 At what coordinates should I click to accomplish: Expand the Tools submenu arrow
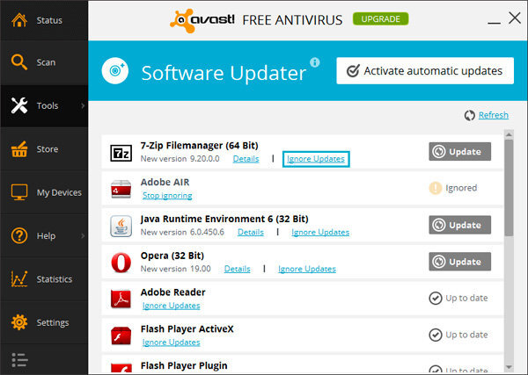(x=83, y=105)
